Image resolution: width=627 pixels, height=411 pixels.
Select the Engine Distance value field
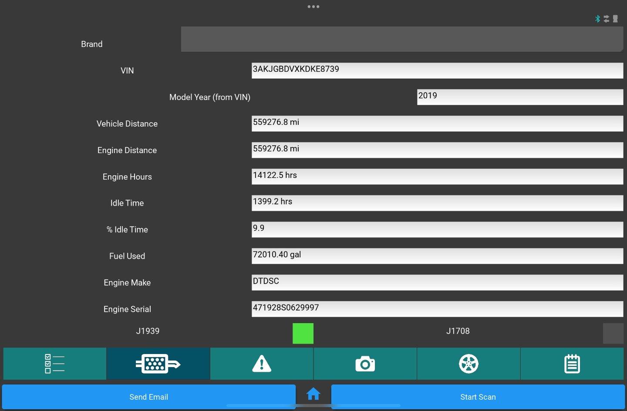pyautogui.click(x=437, y=150)
